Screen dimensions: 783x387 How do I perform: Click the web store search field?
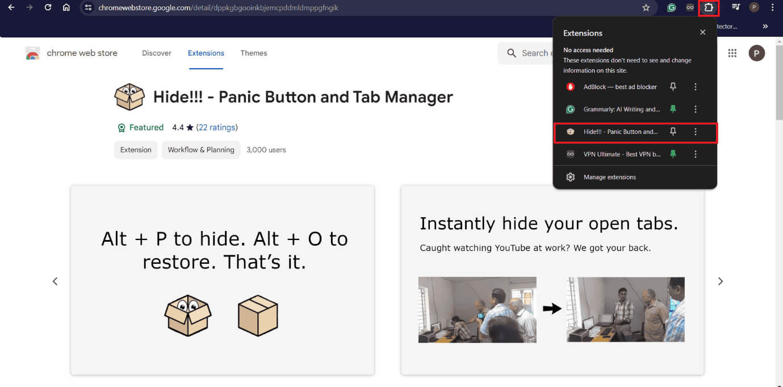click(525, 53)
